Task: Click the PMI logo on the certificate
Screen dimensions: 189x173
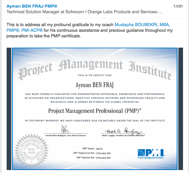Action: tap(151, 154)
